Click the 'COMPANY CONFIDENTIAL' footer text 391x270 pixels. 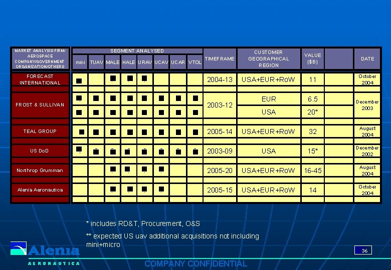[x=195, y=263]
